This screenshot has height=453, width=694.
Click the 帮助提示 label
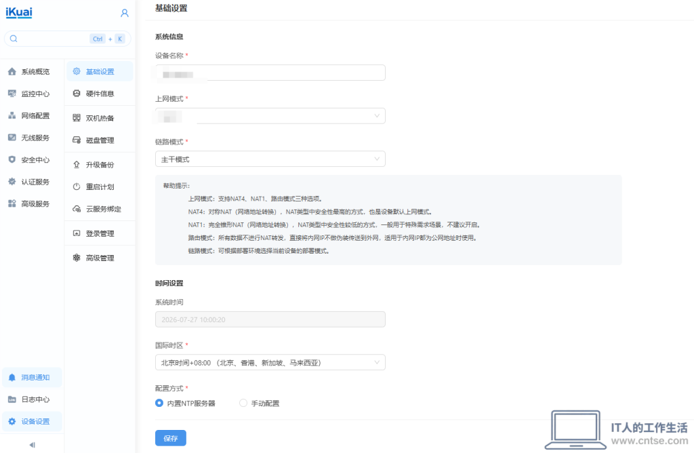(x=176, y=186)
